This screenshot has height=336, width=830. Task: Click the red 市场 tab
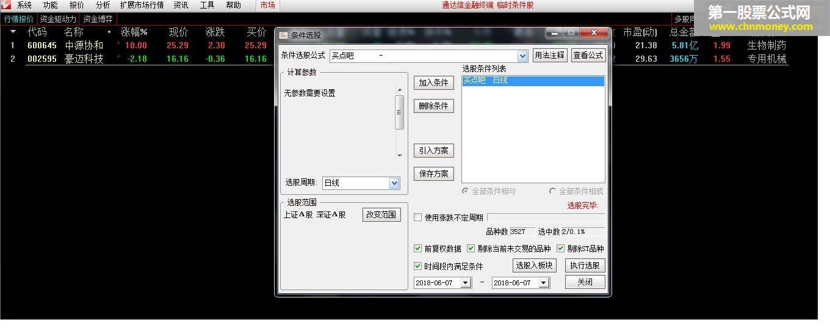(267, 5)
